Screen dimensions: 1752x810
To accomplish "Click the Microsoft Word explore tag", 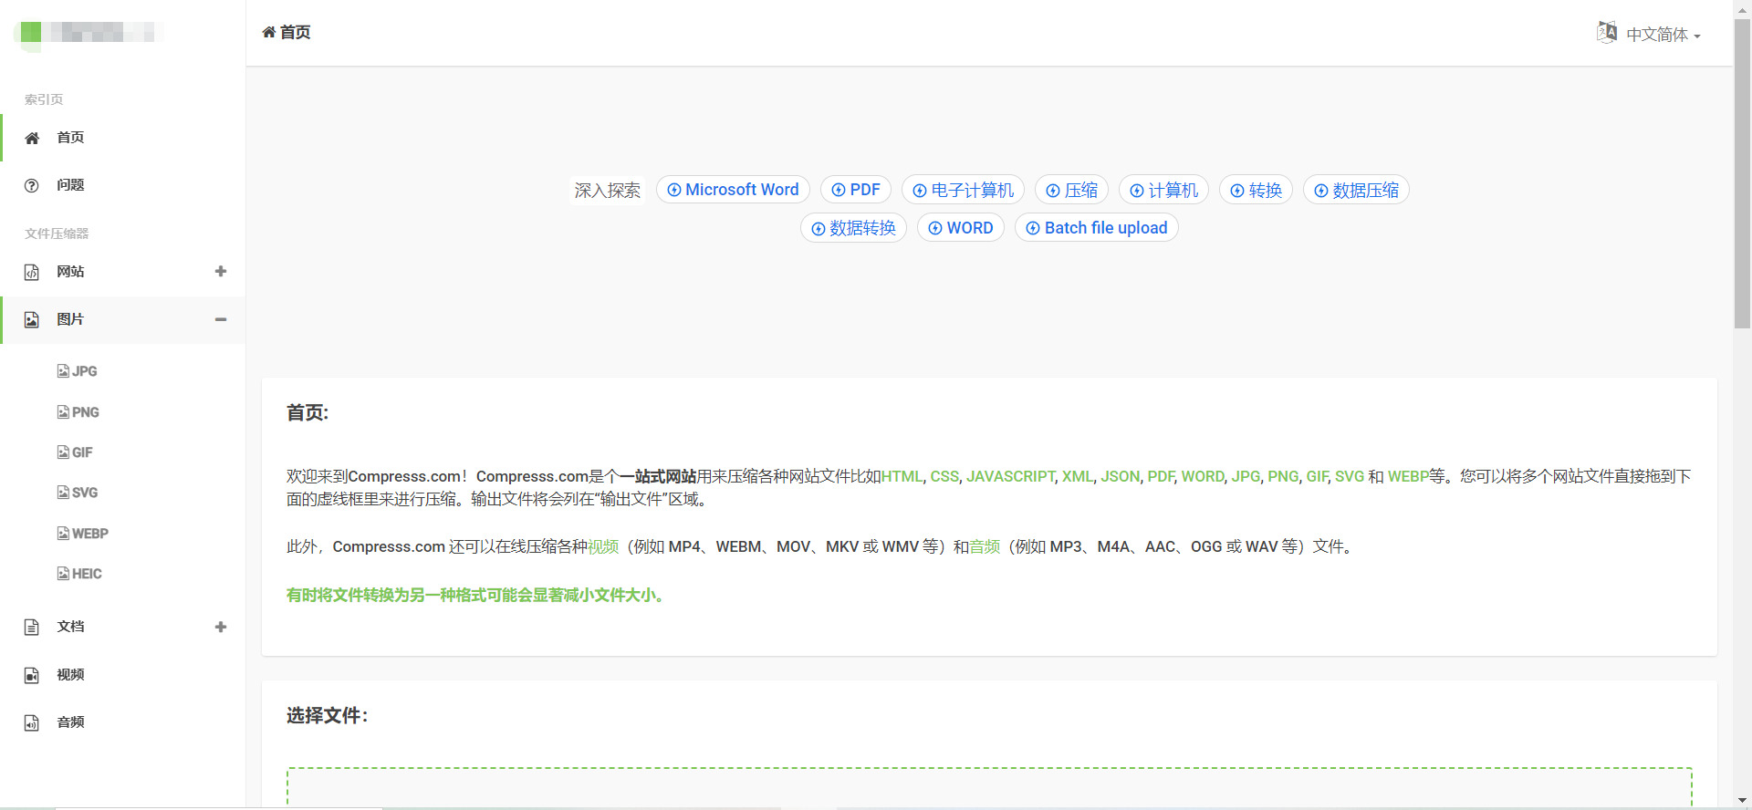I will [x=733, y=190].
